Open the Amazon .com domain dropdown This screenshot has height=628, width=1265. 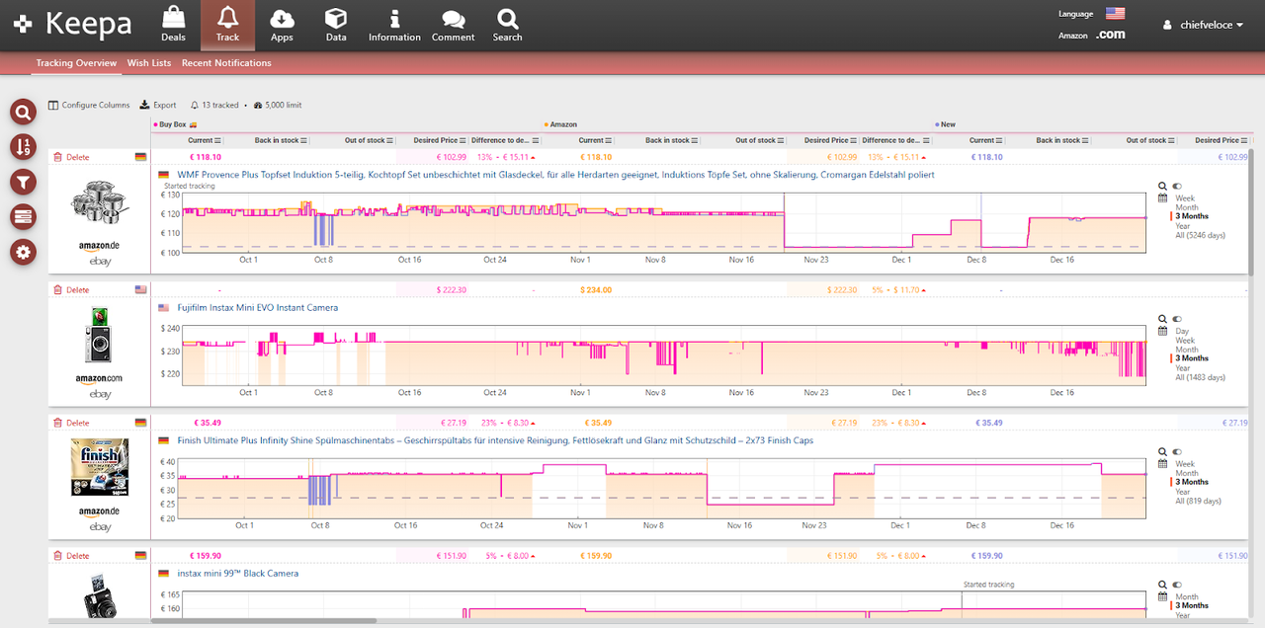tap(1109, 34)
